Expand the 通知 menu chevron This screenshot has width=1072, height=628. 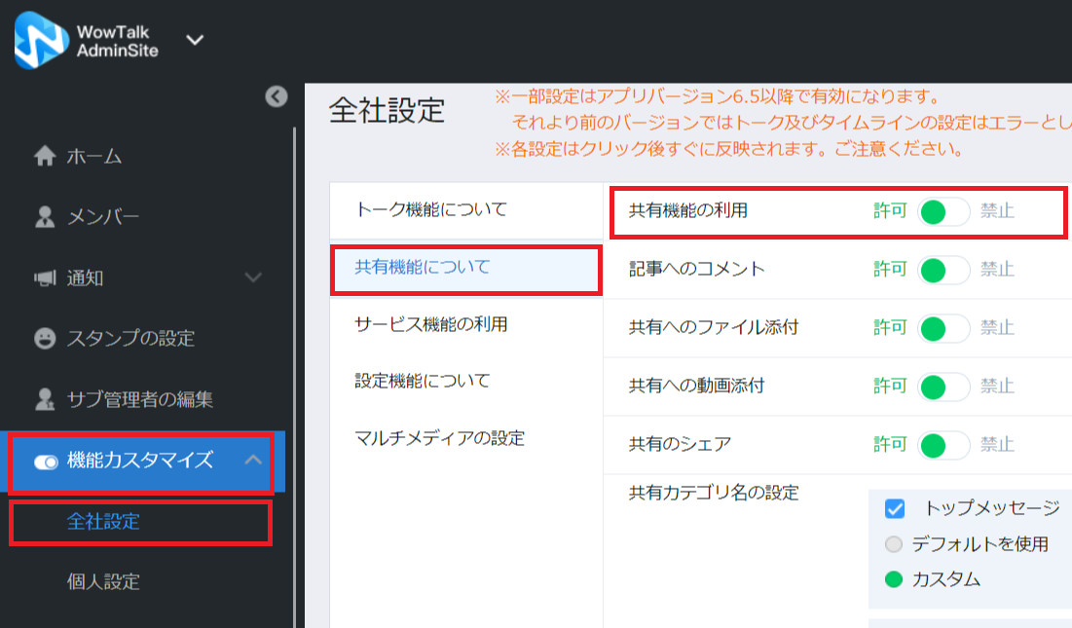point(253,278)
